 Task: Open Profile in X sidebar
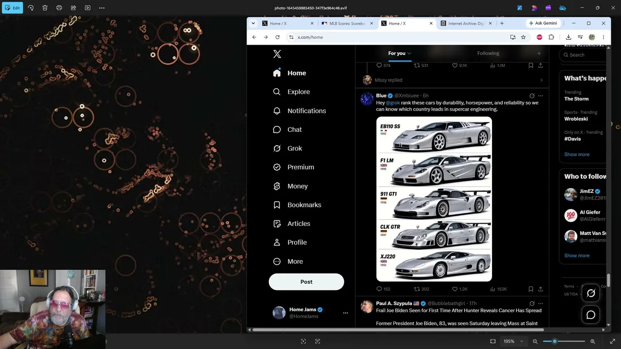click(x=290, y=242)
